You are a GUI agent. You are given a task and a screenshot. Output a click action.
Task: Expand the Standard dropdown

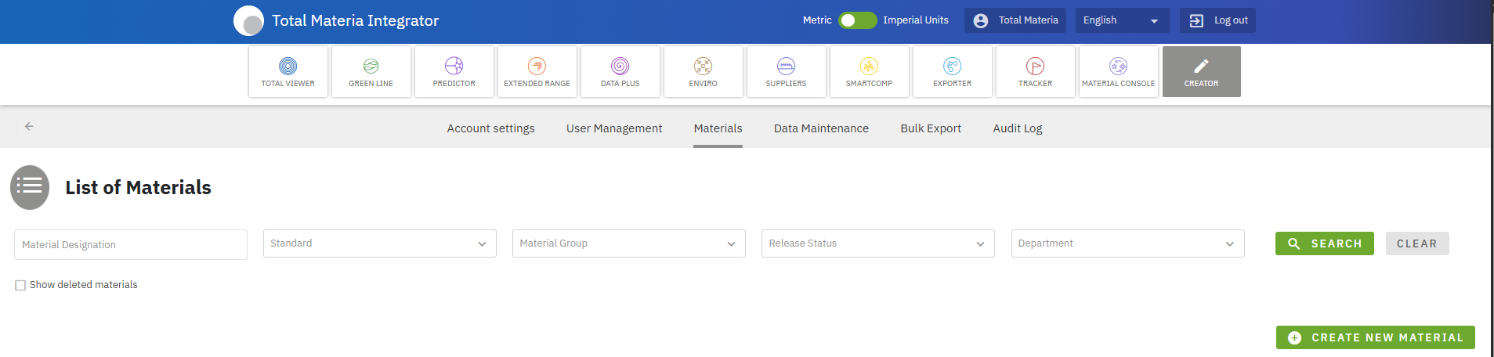click(x=379, y=243)
